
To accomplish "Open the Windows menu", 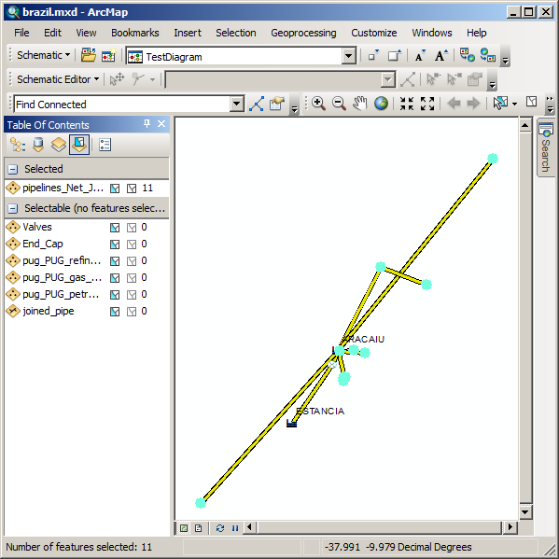I will [432, 33].
